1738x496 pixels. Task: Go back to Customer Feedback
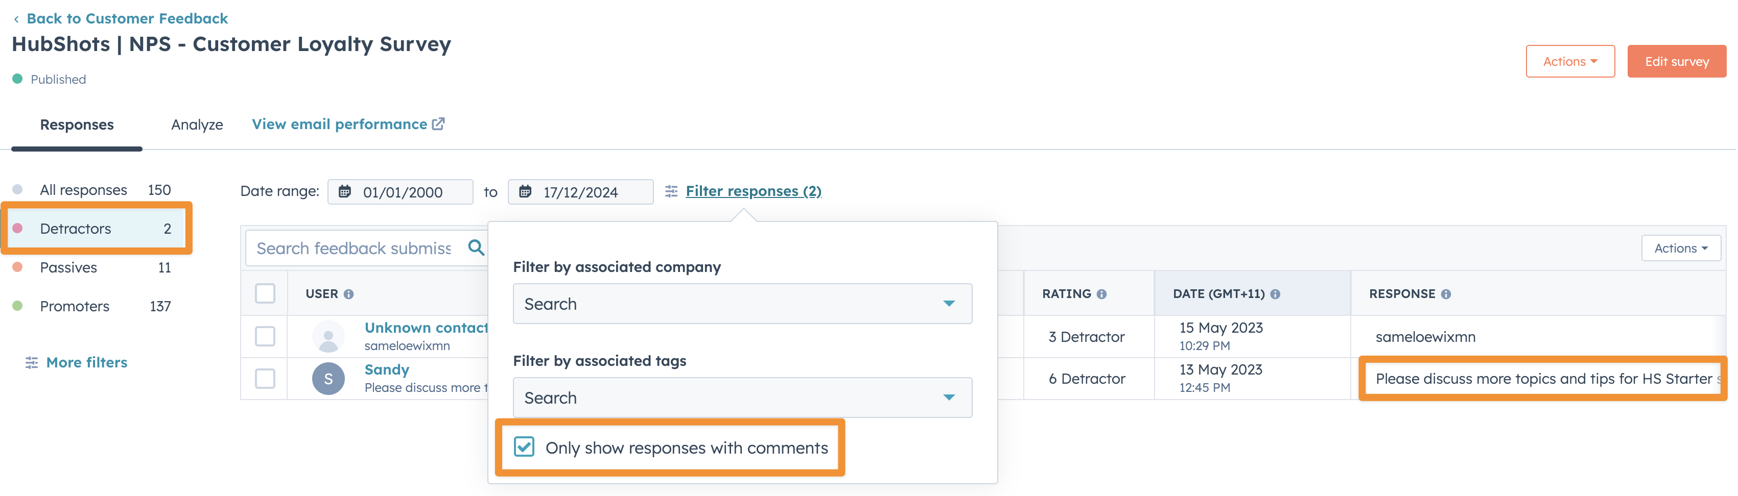(x=127, y=18)
